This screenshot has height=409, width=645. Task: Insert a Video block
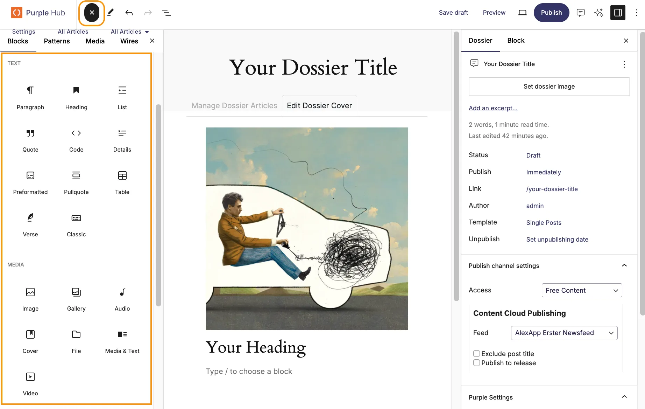pos(30,384)
